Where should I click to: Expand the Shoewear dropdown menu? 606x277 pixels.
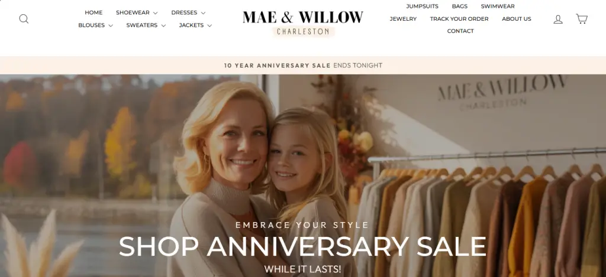pos(137,13)
